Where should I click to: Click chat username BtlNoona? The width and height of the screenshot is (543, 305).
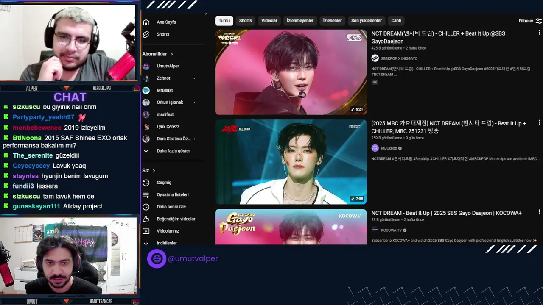click(27, 138)
